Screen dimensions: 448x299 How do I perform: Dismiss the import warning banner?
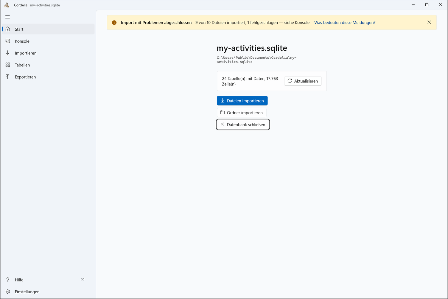[429, 22]
